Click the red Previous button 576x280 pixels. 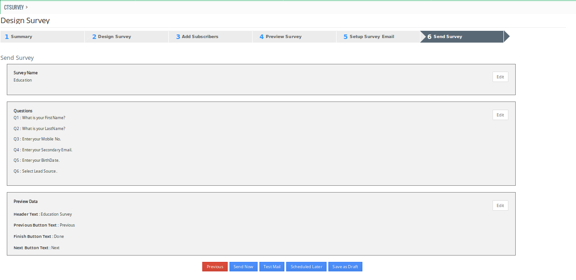point(215,267)
